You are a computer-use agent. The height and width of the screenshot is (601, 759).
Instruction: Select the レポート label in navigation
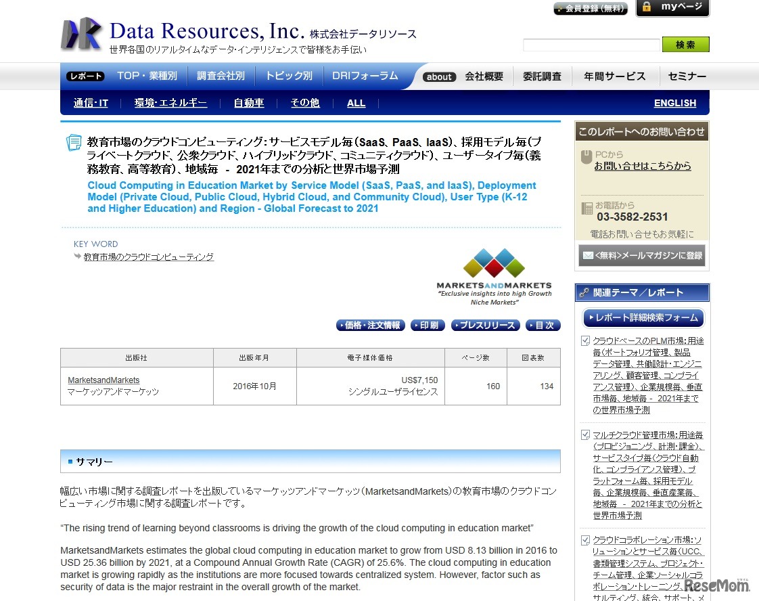coord(86,76)
